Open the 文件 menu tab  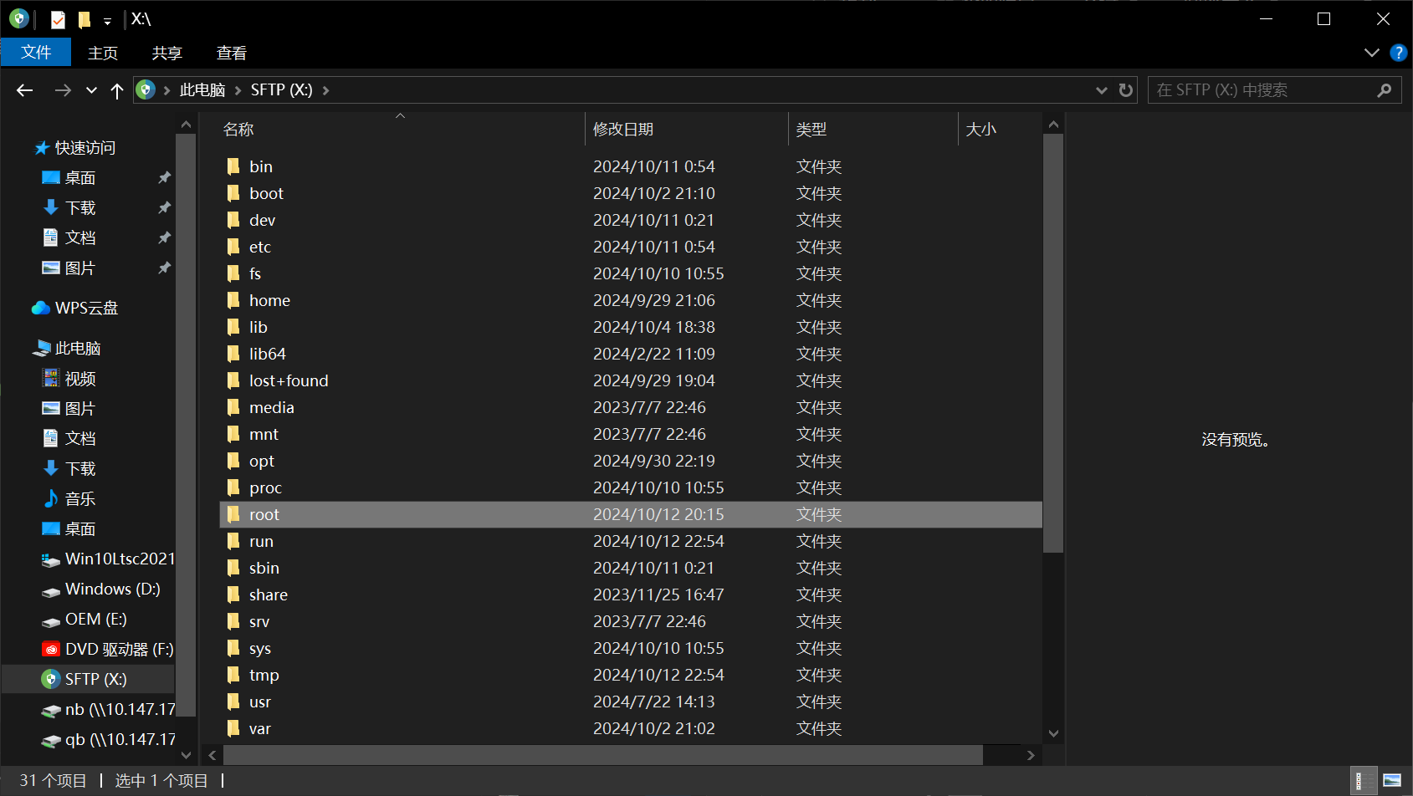coord(36,53)
